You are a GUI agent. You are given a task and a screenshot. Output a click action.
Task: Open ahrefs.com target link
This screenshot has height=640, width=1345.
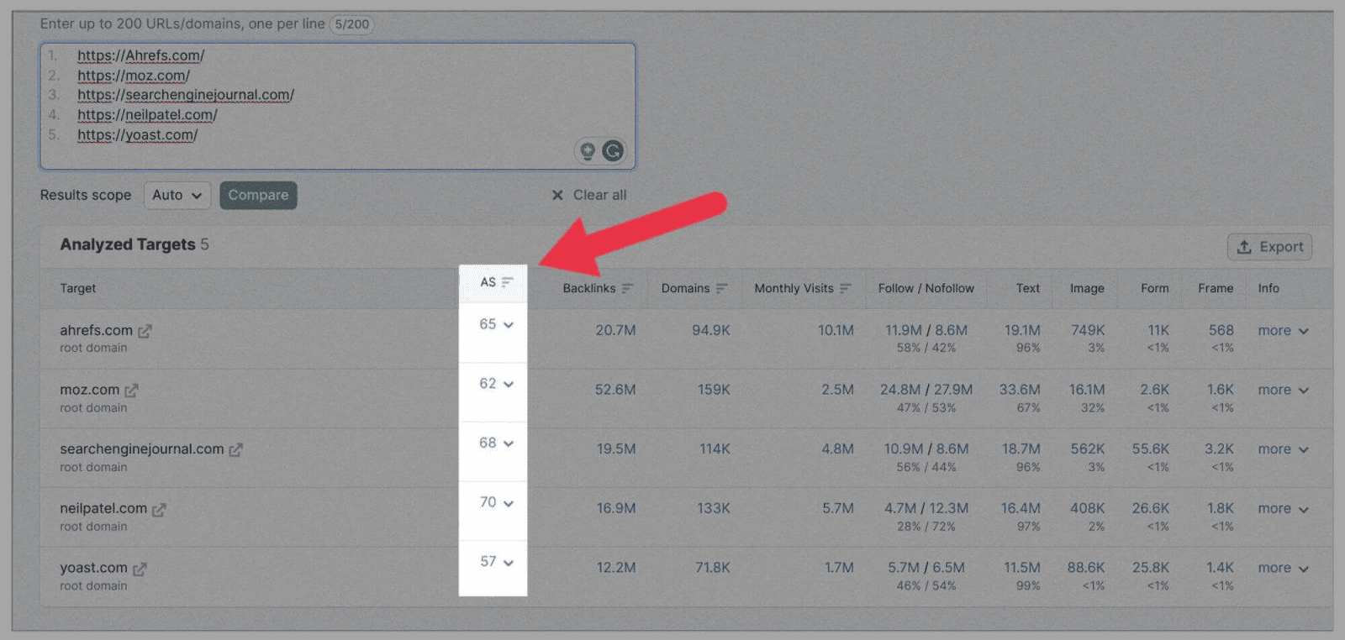[x=96, y=330]
